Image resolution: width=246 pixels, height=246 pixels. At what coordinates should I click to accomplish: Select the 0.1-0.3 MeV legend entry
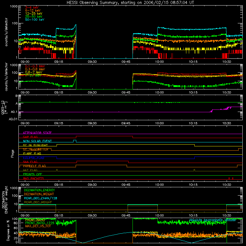pos(35,66)
